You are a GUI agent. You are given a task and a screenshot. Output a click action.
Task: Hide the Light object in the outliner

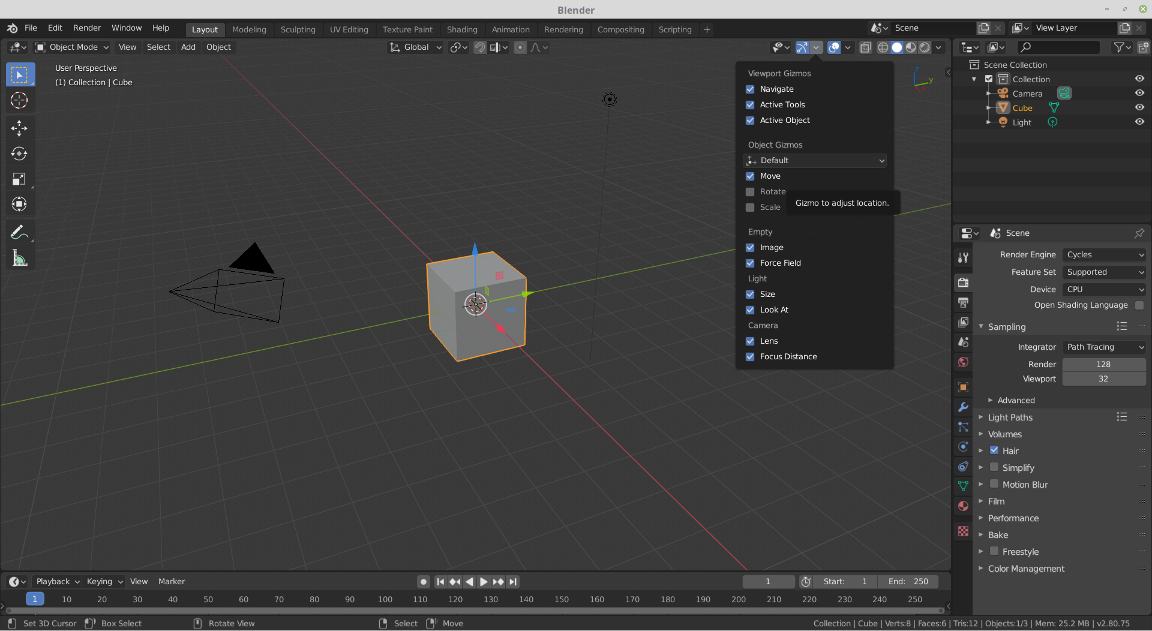click(1139, 122)
